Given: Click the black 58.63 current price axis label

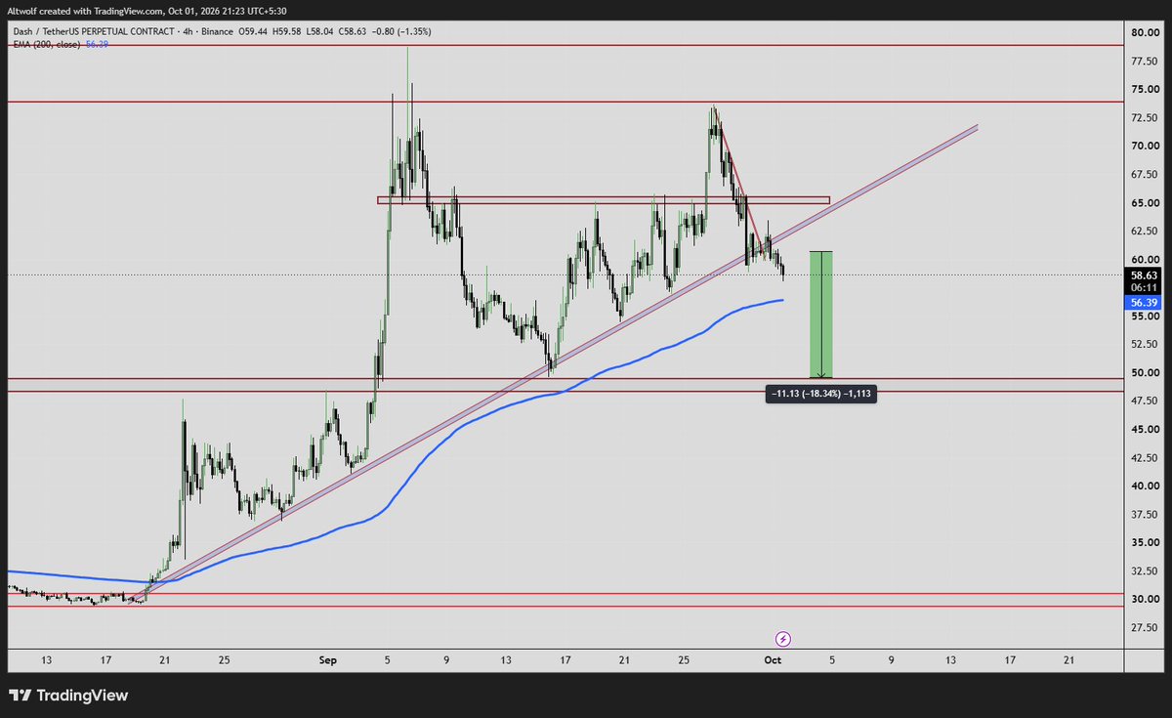Looking at the screenshot, I should 1145,275.
